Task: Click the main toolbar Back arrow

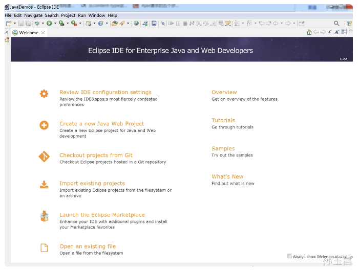Action: [x=276, y=23]
